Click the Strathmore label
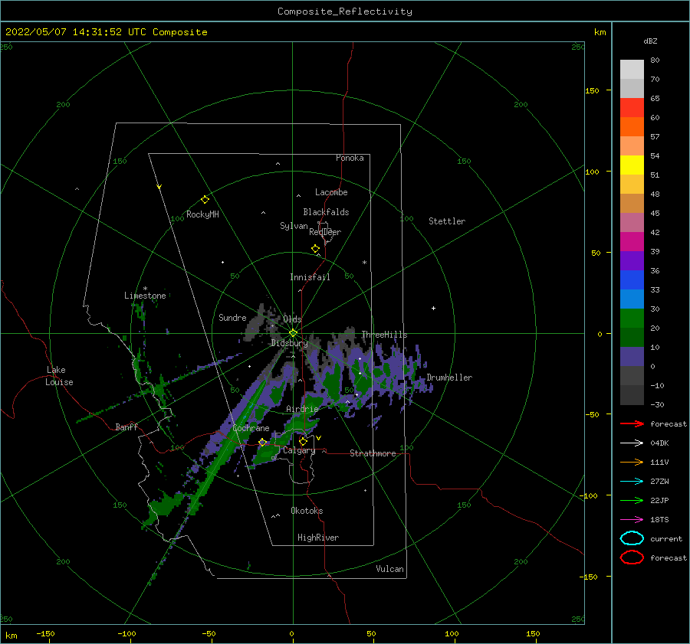Screen dimensions: 690x644 (373, 453)
